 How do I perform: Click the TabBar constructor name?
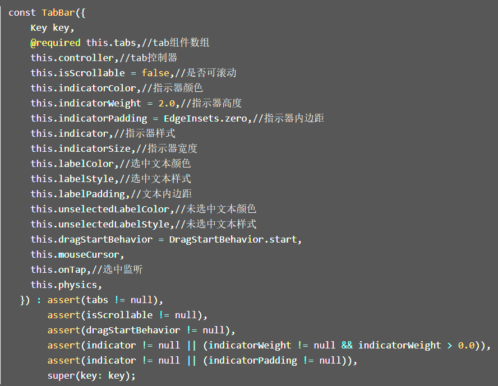(x=59, y=13)
